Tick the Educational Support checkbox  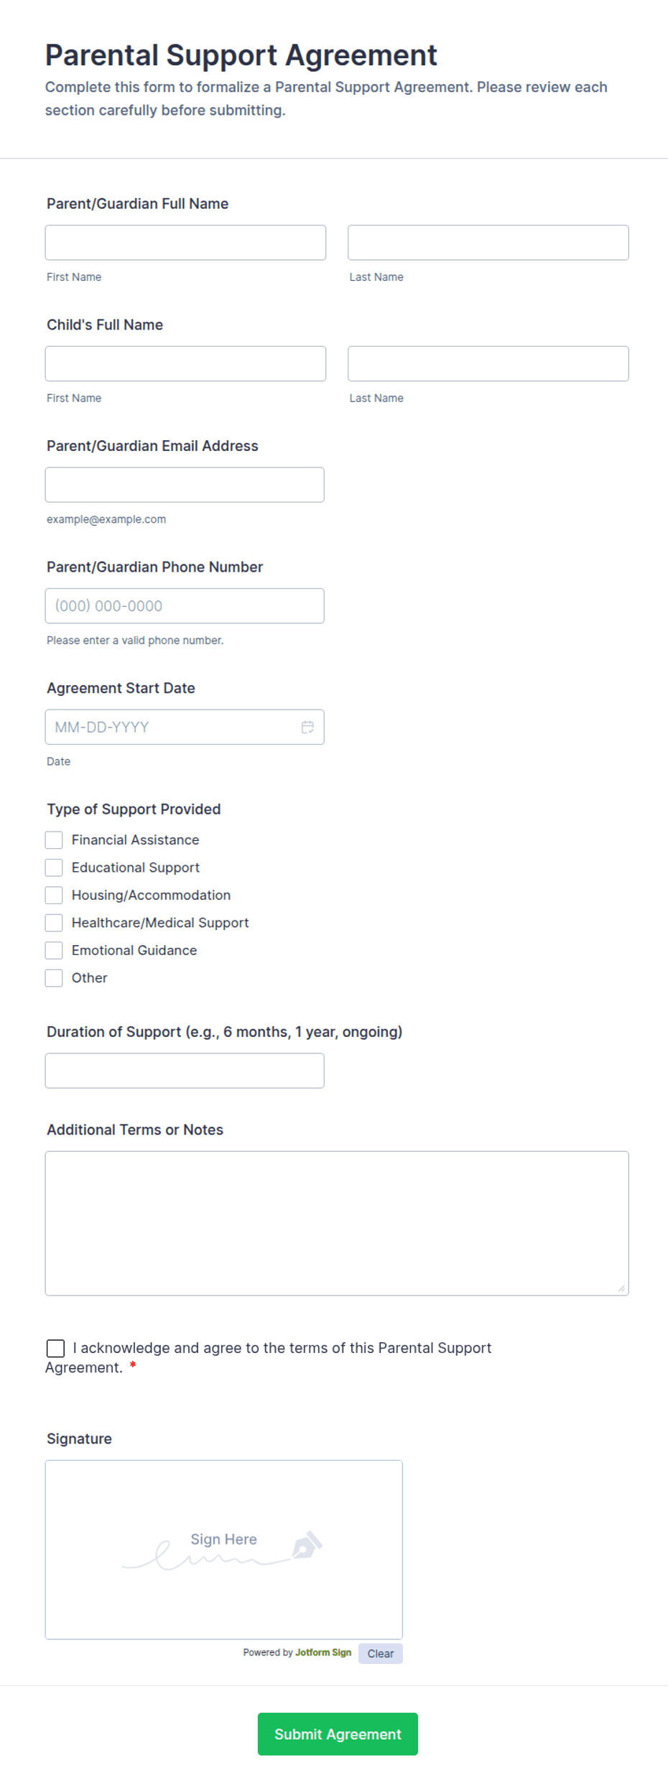pyautogui.click(x=54, y=867)
